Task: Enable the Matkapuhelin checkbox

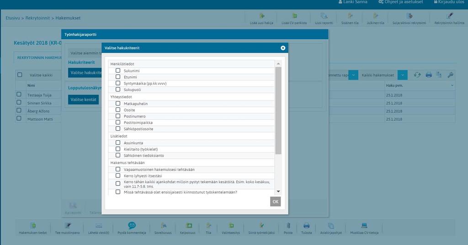Action: [x=118, y=103]
